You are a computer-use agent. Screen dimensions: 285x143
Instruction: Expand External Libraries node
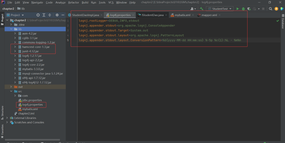pos(7,118)
